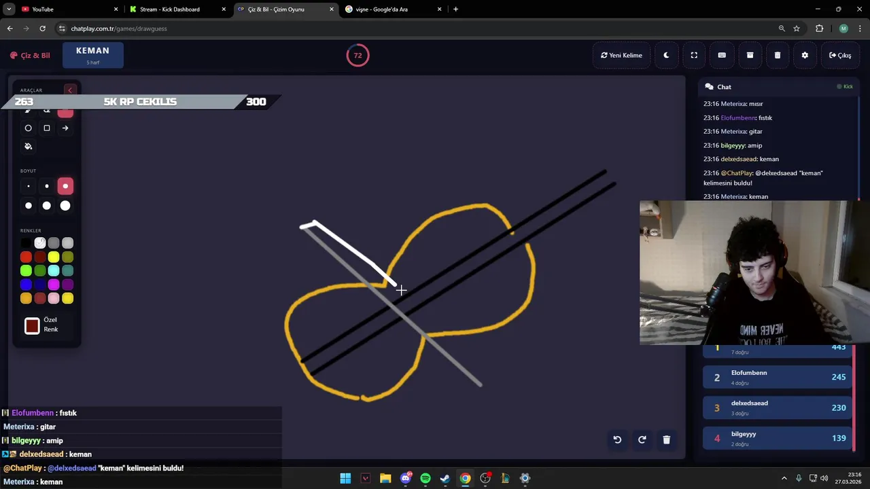The image size is (870, 489).
Task: Click the taskbar volume icon
Action: click(x=824, y=478)
